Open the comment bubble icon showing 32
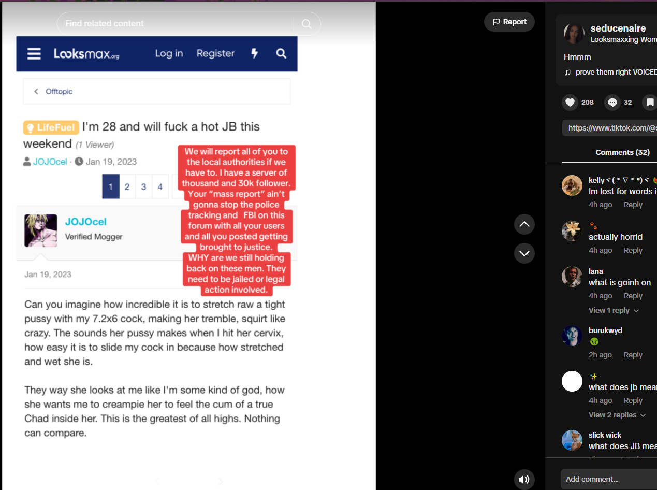 pos(612,103)
